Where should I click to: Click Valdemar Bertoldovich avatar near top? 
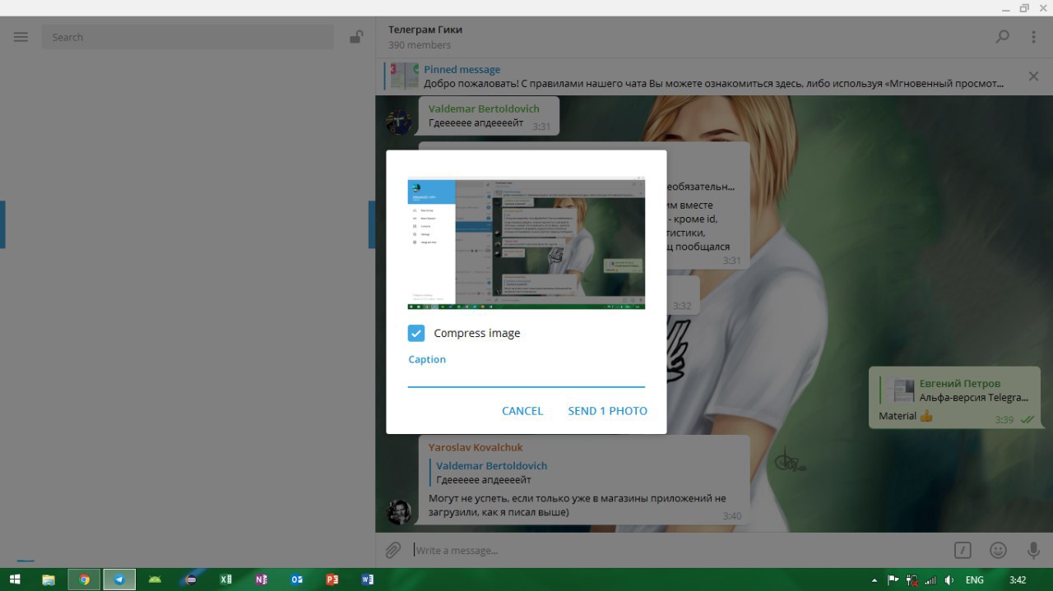coord(399,122)
